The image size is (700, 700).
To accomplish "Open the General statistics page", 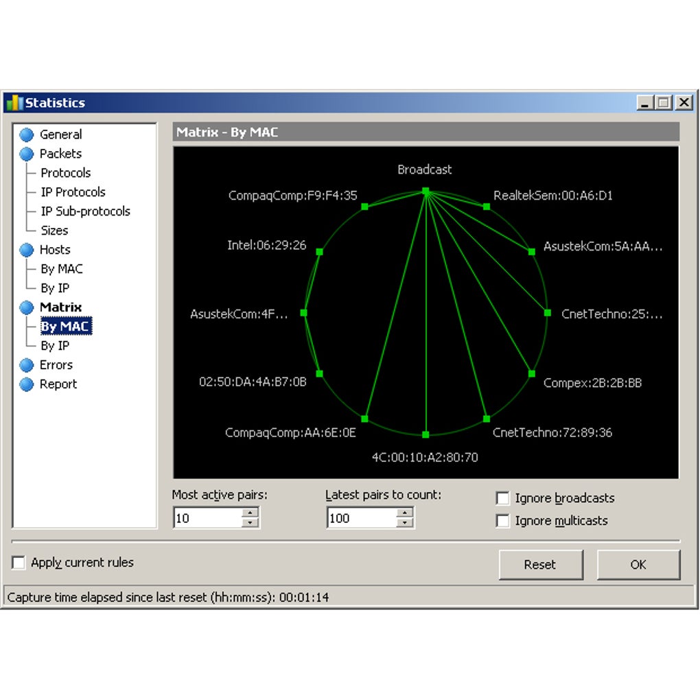I will [60, 135].
